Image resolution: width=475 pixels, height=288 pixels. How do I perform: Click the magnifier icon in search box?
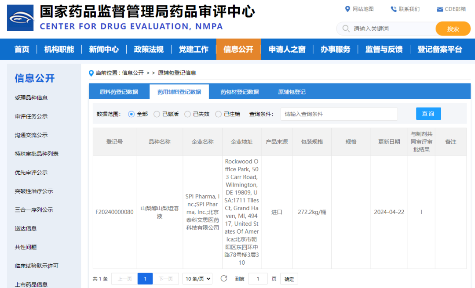[345, 29]
